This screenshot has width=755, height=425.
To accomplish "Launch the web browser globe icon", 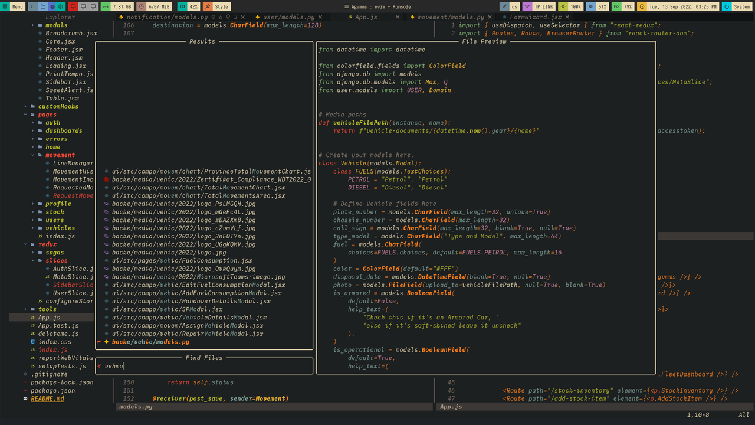I will pos(52,6).
